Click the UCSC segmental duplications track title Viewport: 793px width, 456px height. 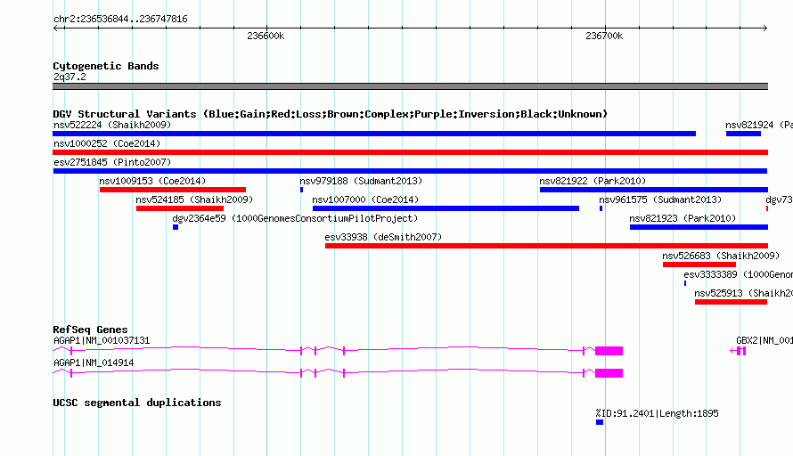coord(137,403)
